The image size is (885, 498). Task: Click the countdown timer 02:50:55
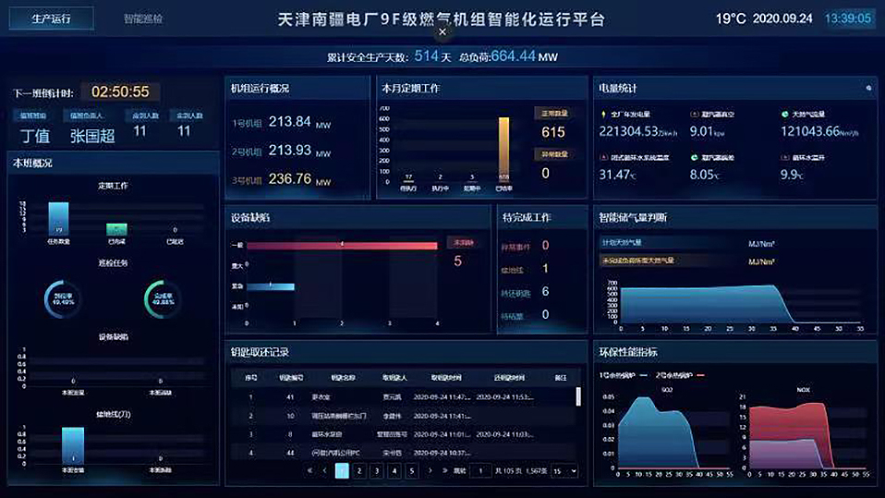[x=120, y=91]
